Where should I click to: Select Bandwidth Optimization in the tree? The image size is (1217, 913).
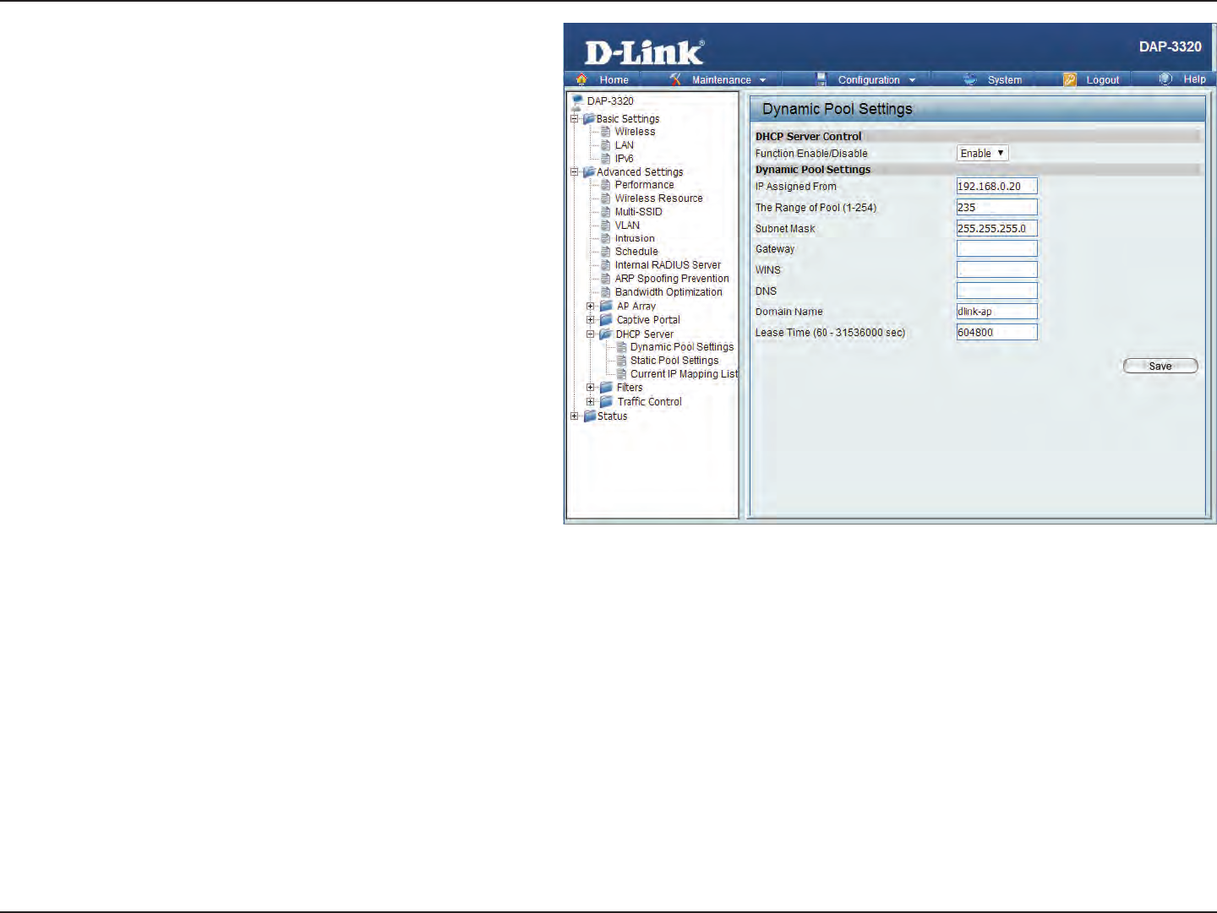tap(669, 292)
